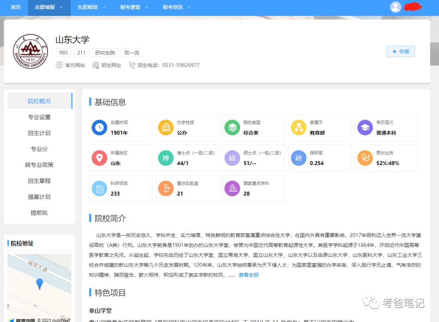Click the 研 icon for 保研率
The image size is (439, 322).
pos(298,158)
